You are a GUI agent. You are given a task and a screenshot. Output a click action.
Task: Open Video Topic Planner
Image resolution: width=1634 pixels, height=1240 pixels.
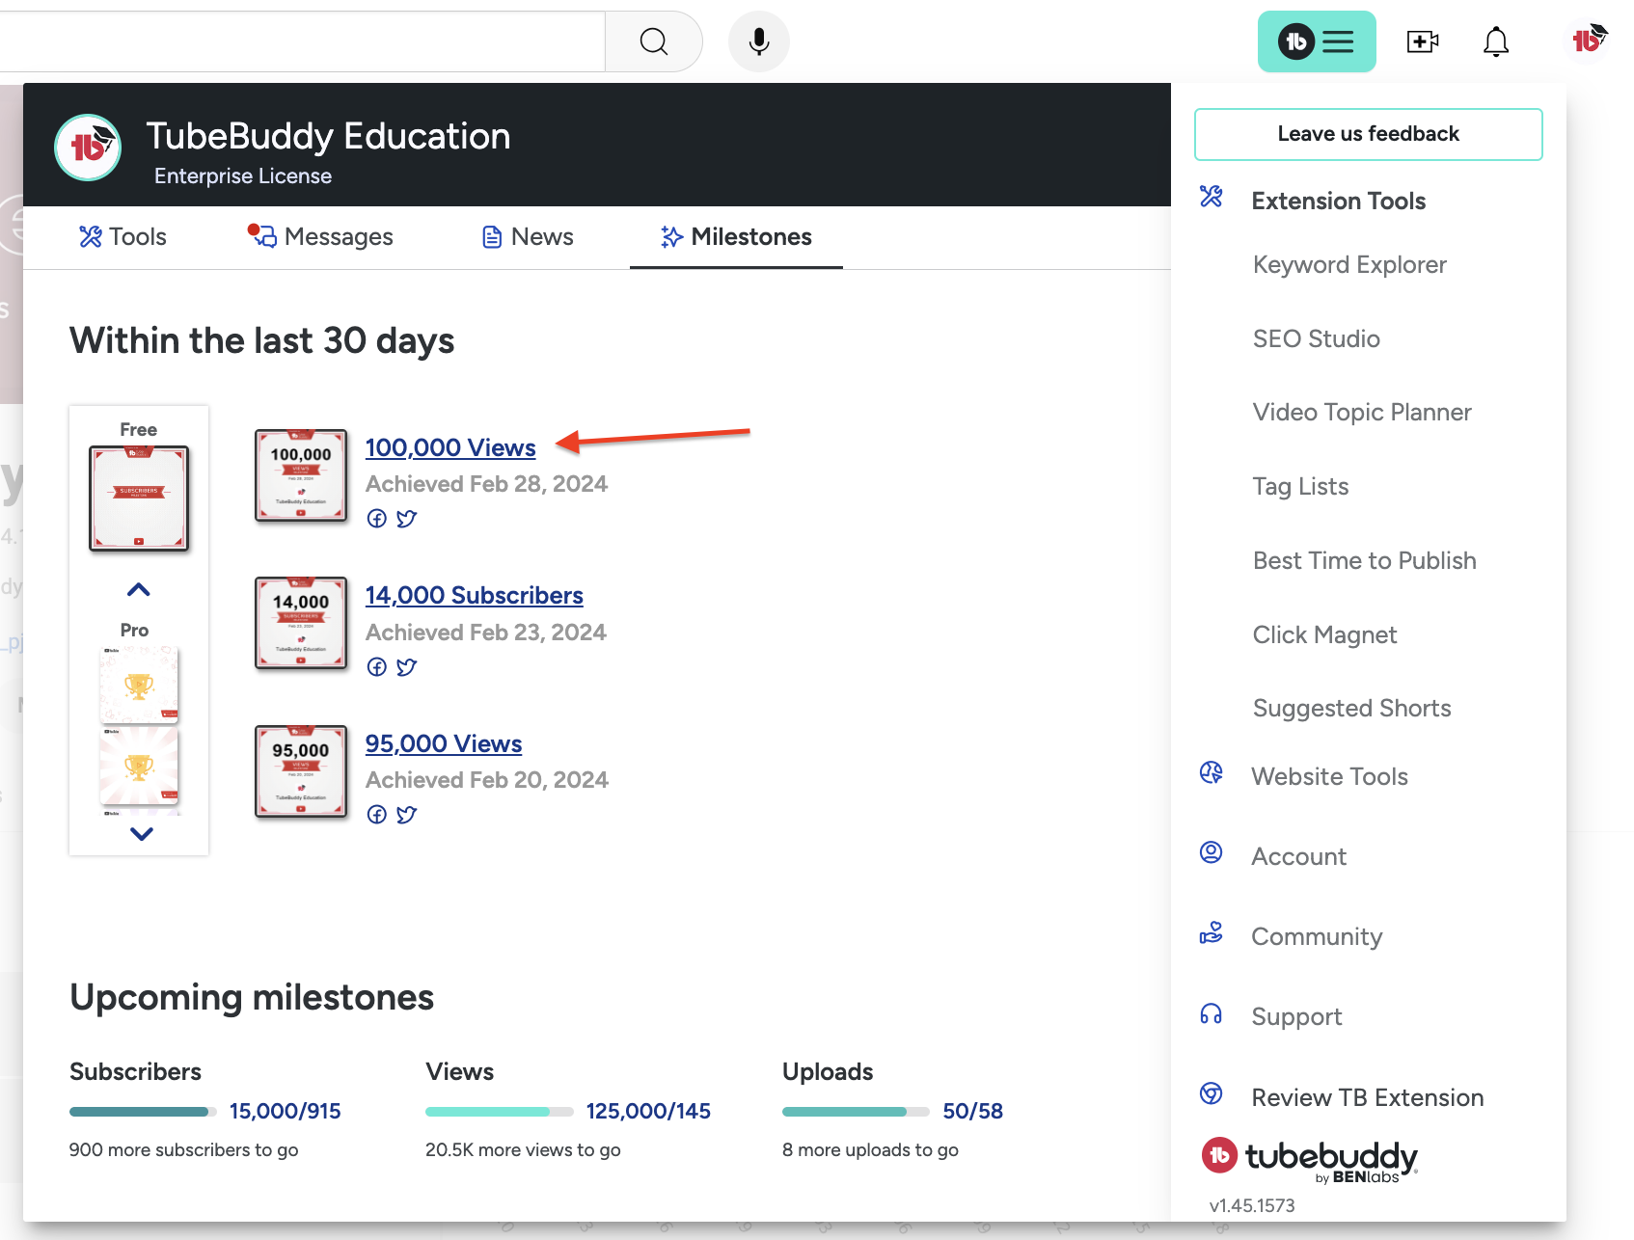click(1362, 413)
